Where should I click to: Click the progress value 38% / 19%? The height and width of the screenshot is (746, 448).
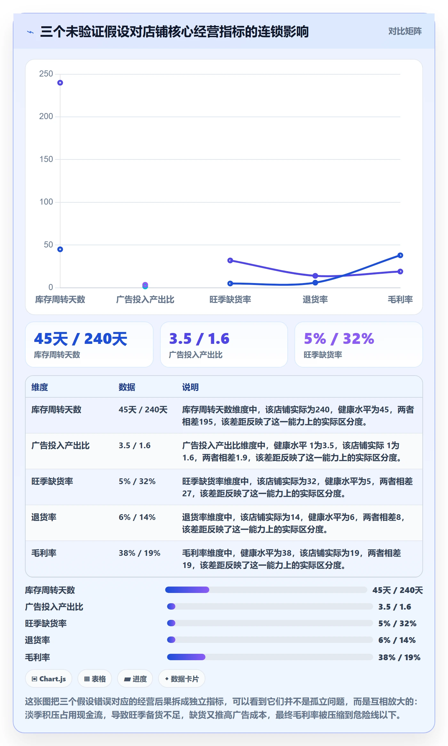pos(399,657)
